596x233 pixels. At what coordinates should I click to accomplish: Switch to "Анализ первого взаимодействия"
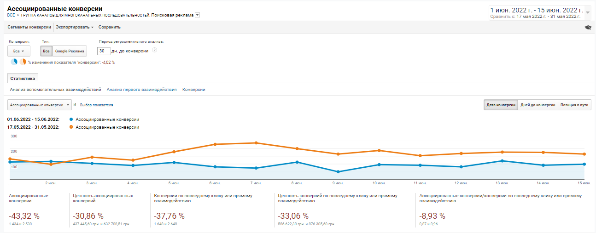pos(141,90)
